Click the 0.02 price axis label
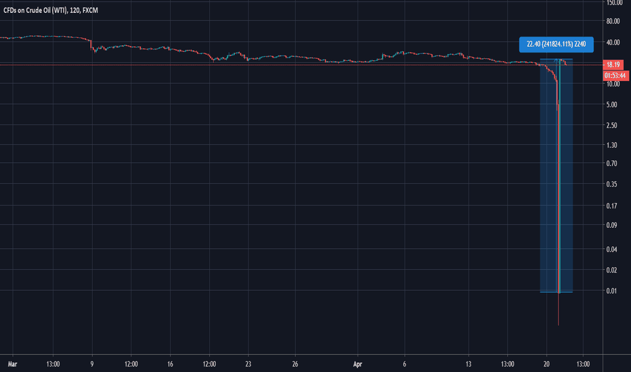 611,270
